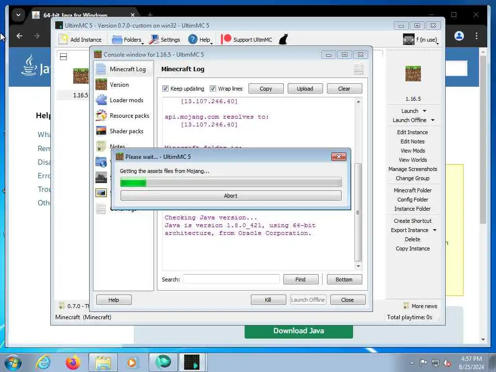Open Shader packs in the console sidebar
496x372 pixels.
(x=124, y=131)
